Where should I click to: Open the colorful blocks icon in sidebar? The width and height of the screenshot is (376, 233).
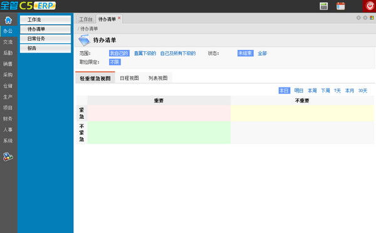[8, 157]
